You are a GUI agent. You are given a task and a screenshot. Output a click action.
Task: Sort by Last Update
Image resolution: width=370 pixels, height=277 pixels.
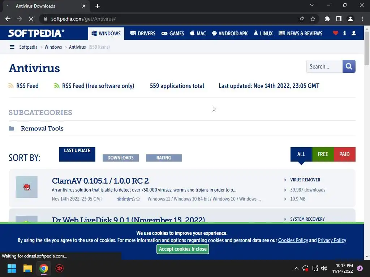pos(77,154)
